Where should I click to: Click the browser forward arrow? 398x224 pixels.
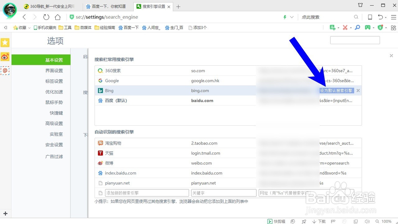pyautogui.click(x=35, y=17)
